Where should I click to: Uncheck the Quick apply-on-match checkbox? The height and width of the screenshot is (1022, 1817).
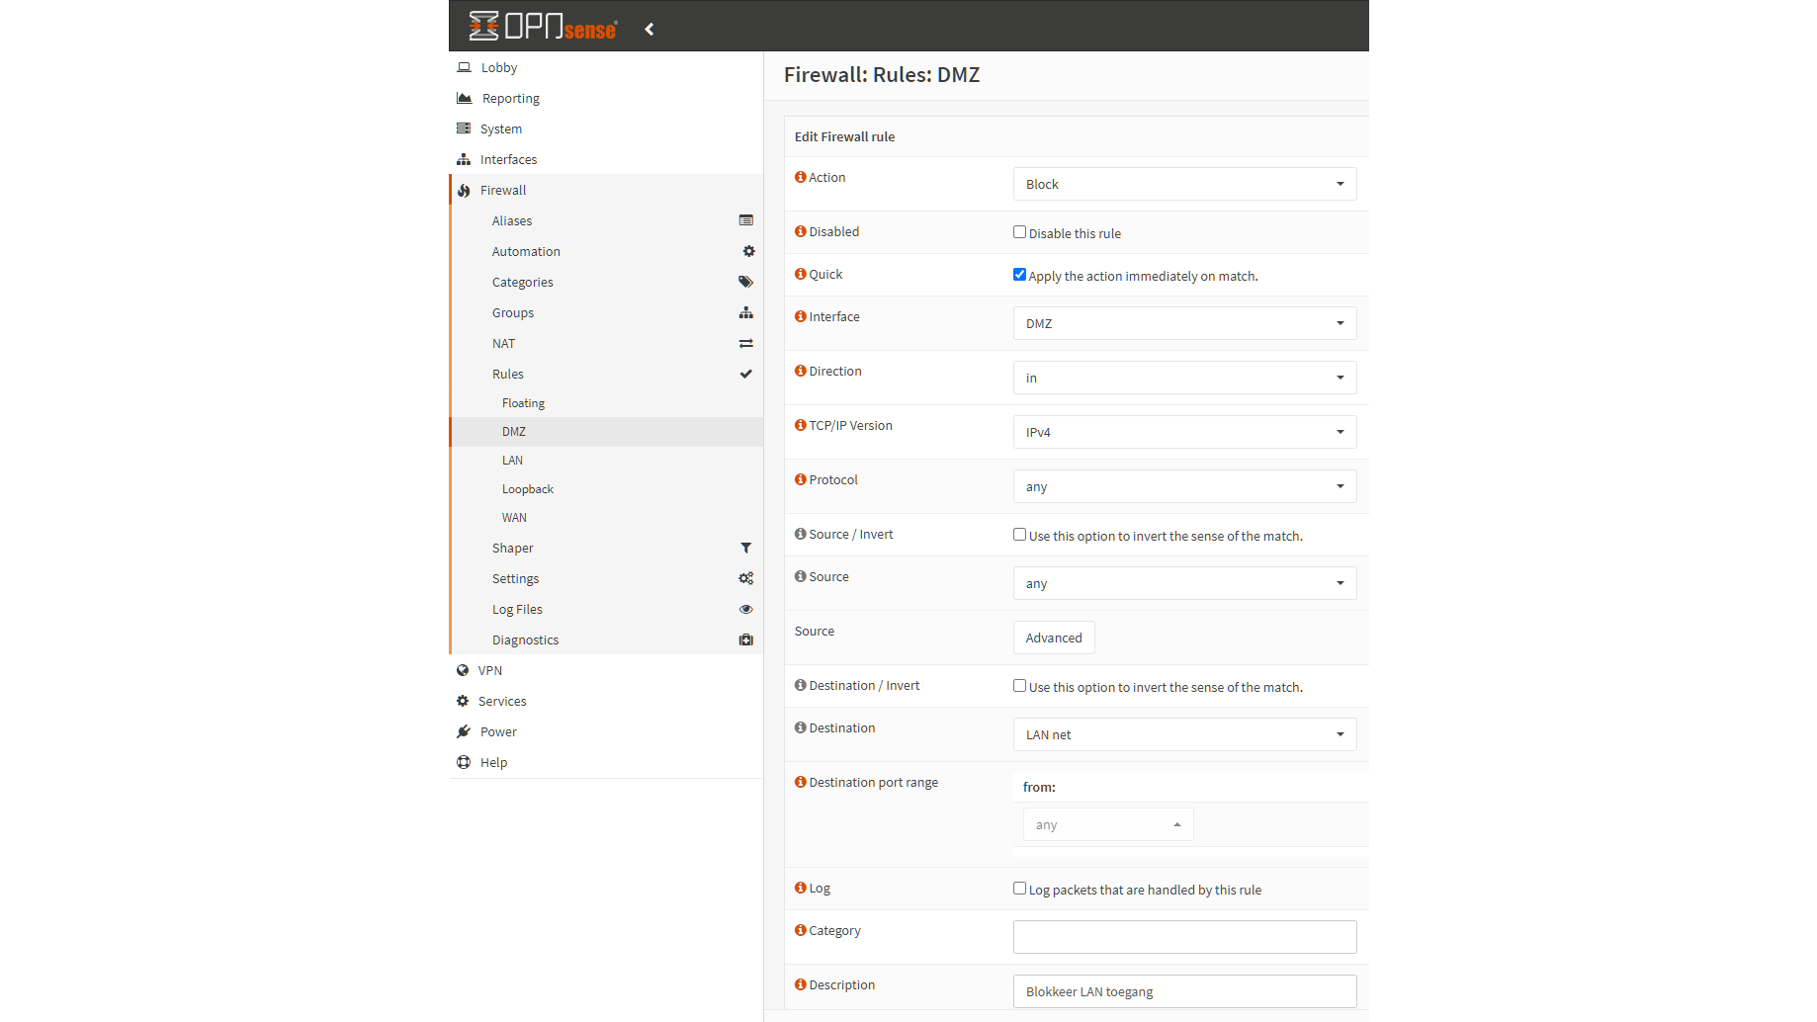tap(1019, 275)
